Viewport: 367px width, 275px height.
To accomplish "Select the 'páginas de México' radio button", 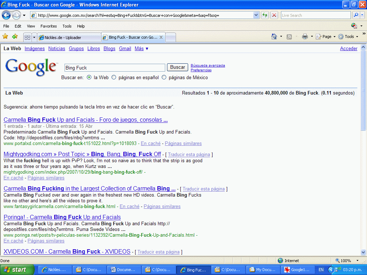I will (164, 77).
